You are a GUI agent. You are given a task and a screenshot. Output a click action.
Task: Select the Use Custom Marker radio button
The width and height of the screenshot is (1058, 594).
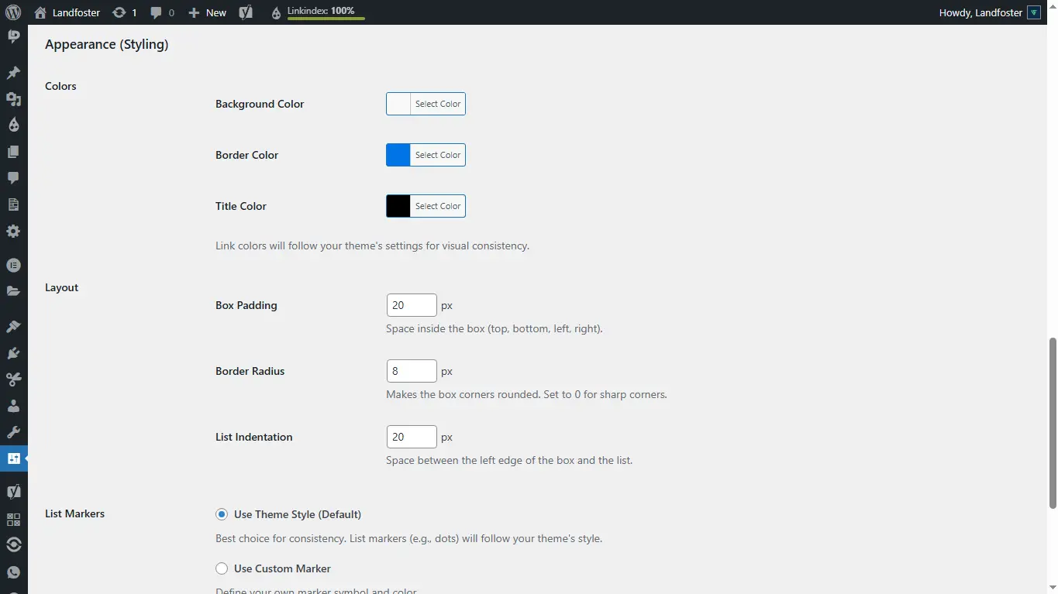click(222, 568)
